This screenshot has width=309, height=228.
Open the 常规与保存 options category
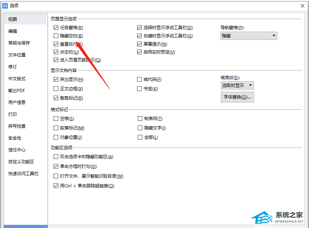tap(19, 43)
